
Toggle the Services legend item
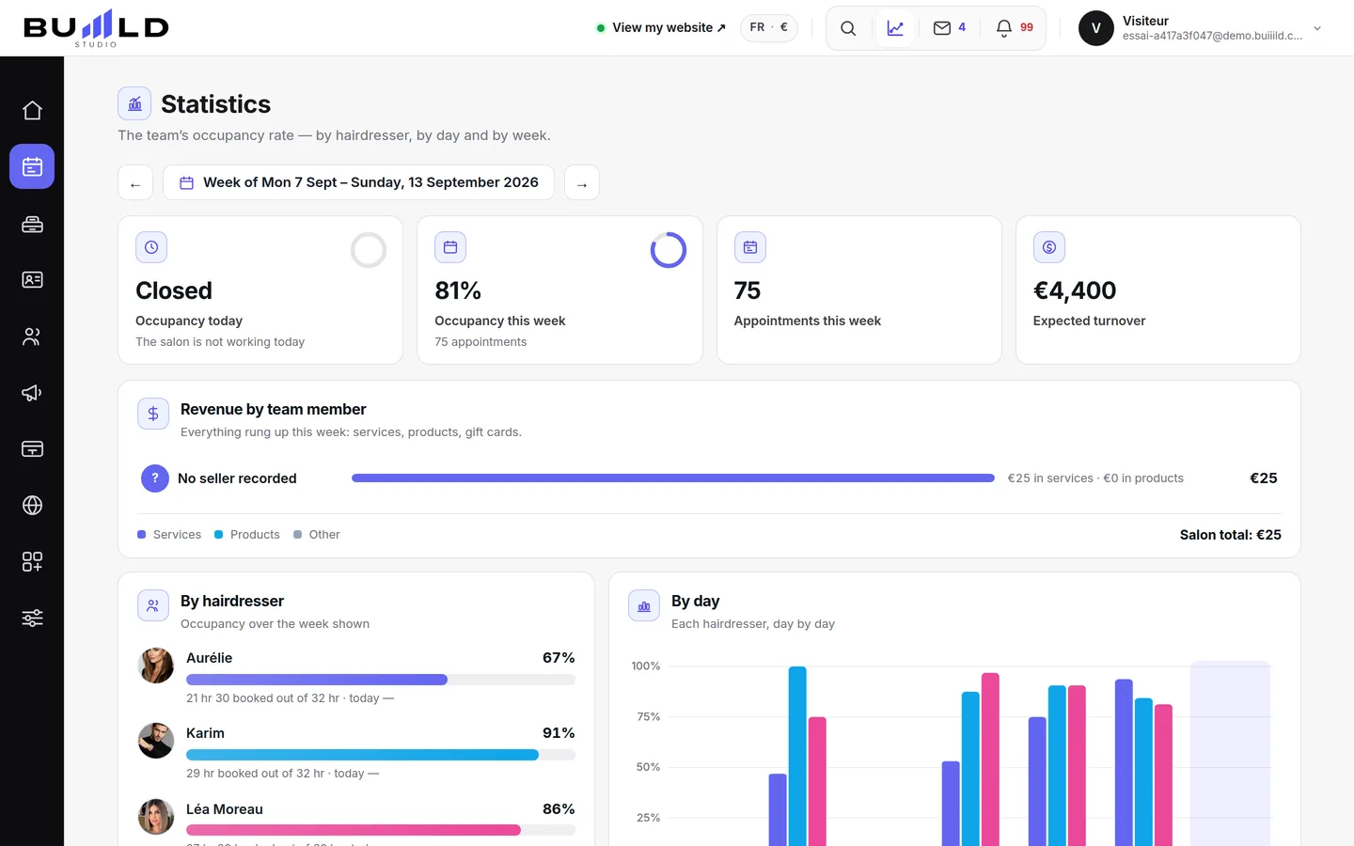[x=169, y=535]
